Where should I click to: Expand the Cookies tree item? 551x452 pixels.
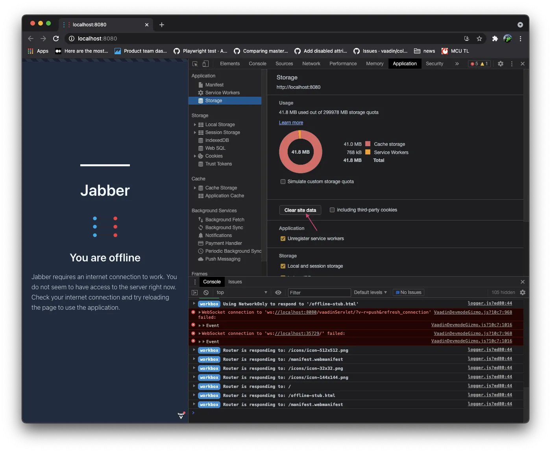(x=195, y=156)
